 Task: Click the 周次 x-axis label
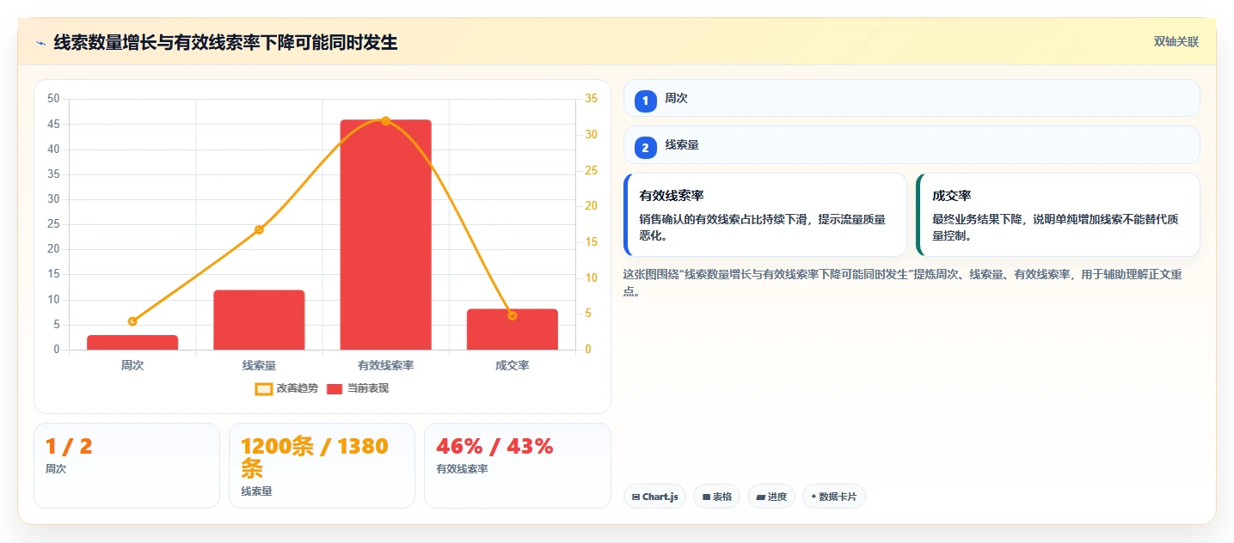coord(132,365)
